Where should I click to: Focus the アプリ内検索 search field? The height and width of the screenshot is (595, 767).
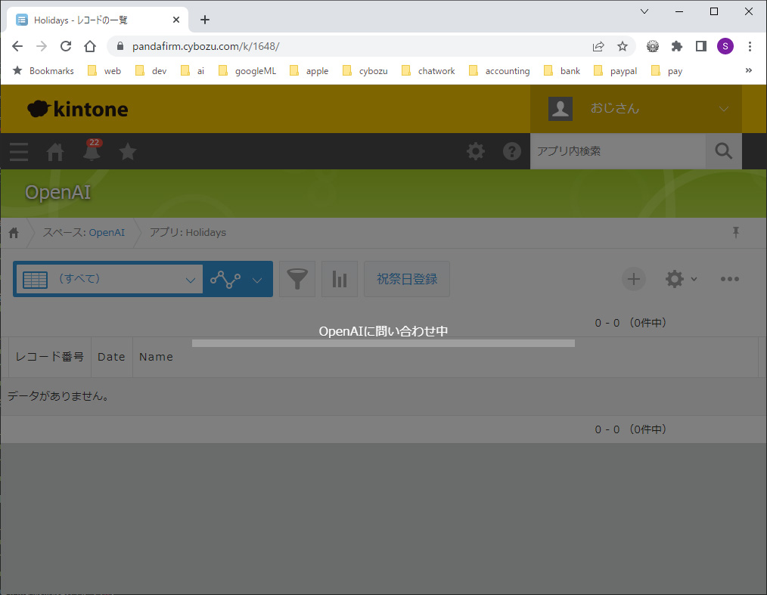pos(618,151)
